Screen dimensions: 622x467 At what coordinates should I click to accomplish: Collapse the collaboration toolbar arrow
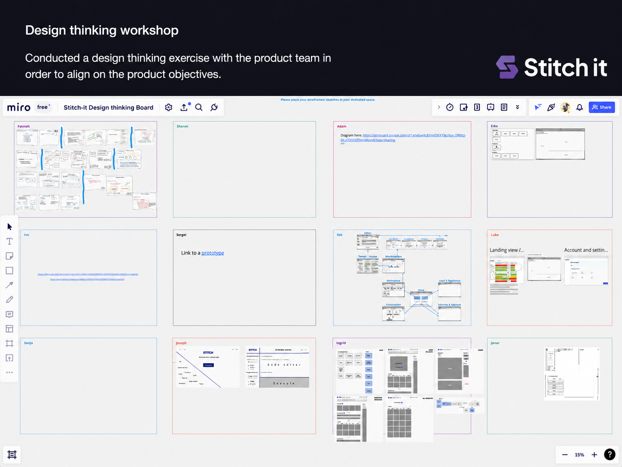439,108
